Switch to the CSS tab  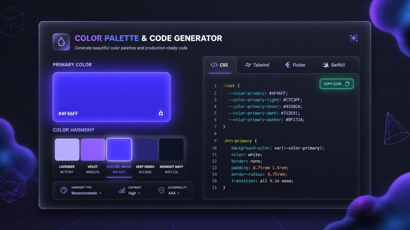coord(220,65)
